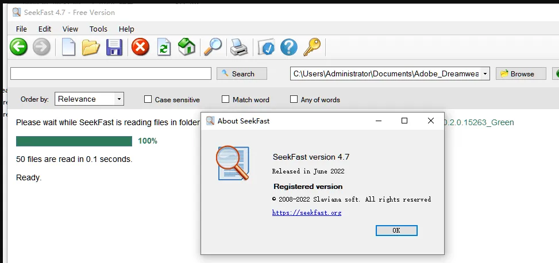Click the "SeekFast version 4.7" text
559x263 pixels.
311,157
